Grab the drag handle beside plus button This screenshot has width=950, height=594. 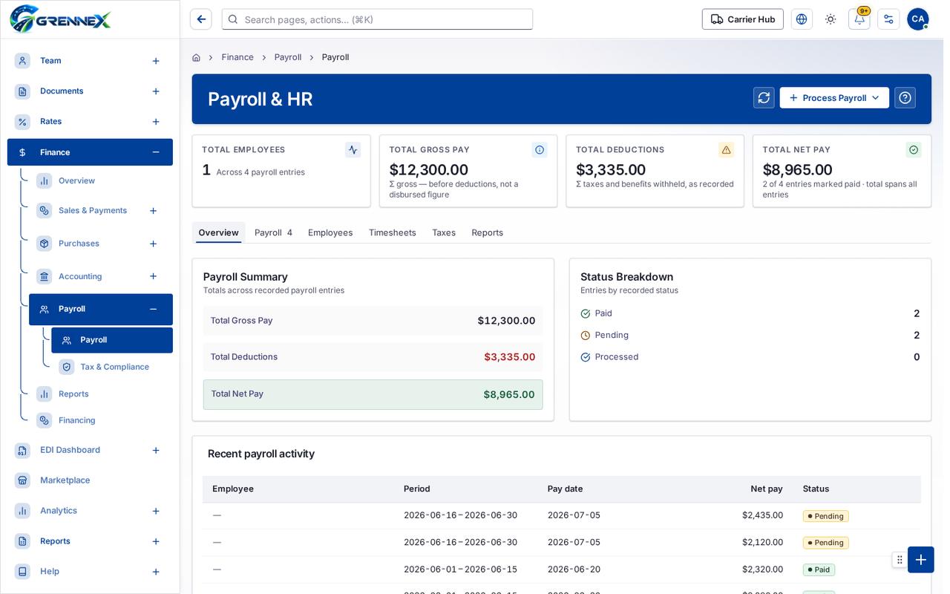(x=900, y=560)
